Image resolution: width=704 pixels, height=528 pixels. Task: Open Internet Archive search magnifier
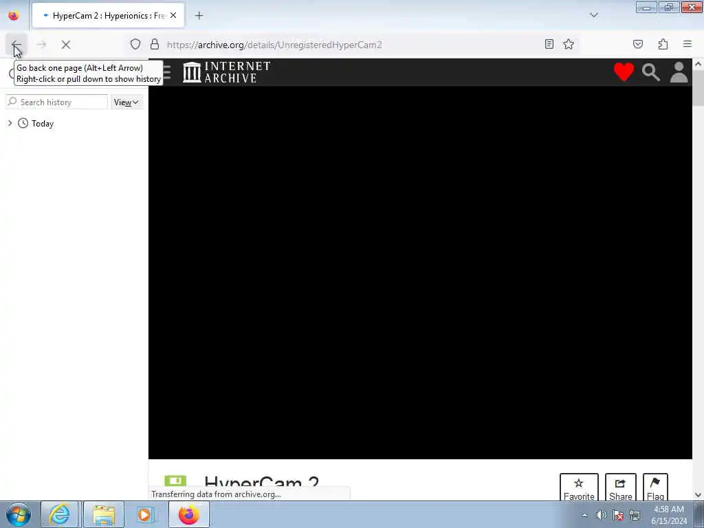pyautogui.click(x=650, y=71)
